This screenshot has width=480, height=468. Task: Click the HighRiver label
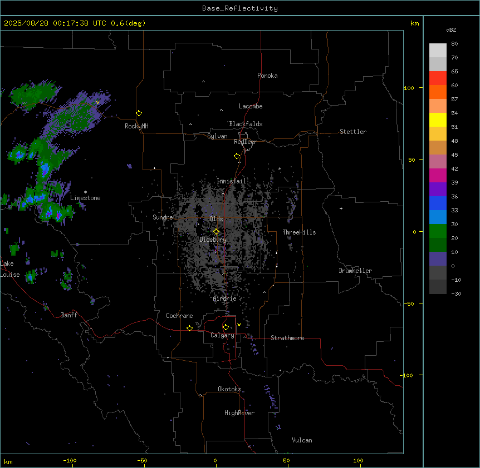click(239, 413)
